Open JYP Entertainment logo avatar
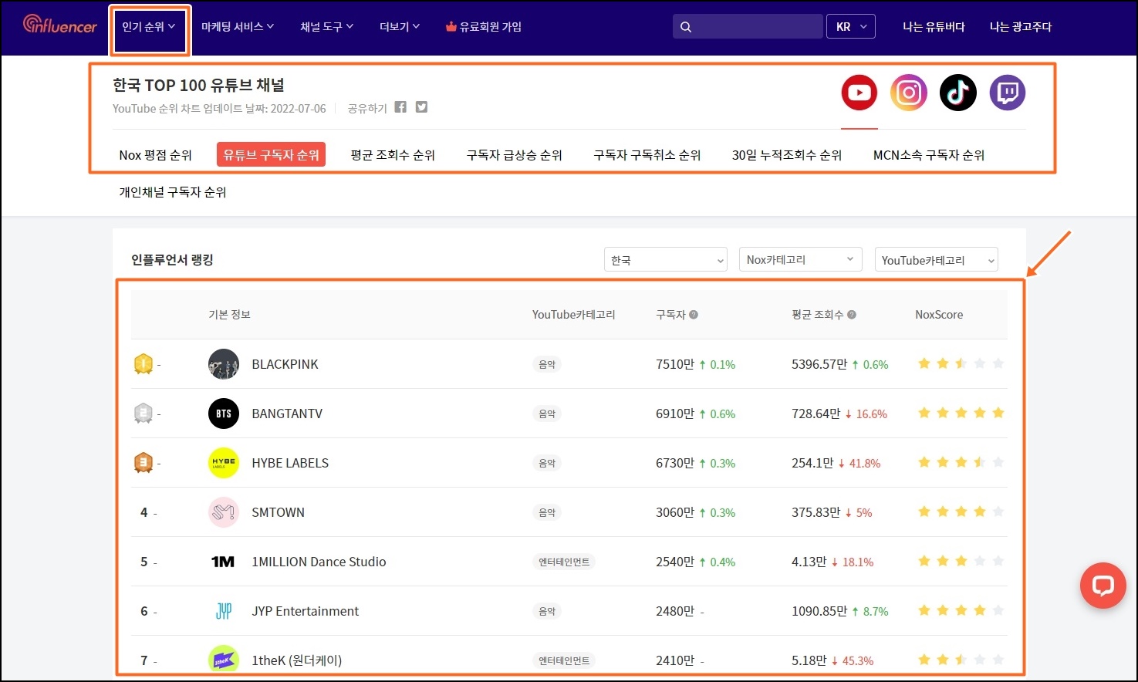The width and height of the screenshot is (1138, 682). tap(224, 611)
